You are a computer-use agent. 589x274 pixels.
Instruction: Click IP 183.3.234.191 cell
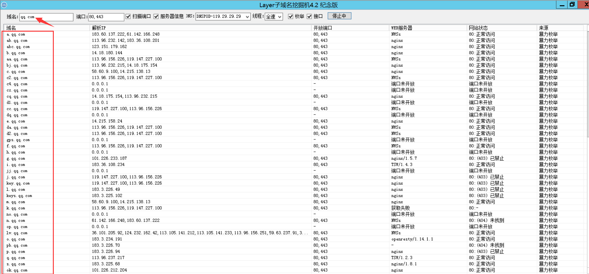[107, 239]
